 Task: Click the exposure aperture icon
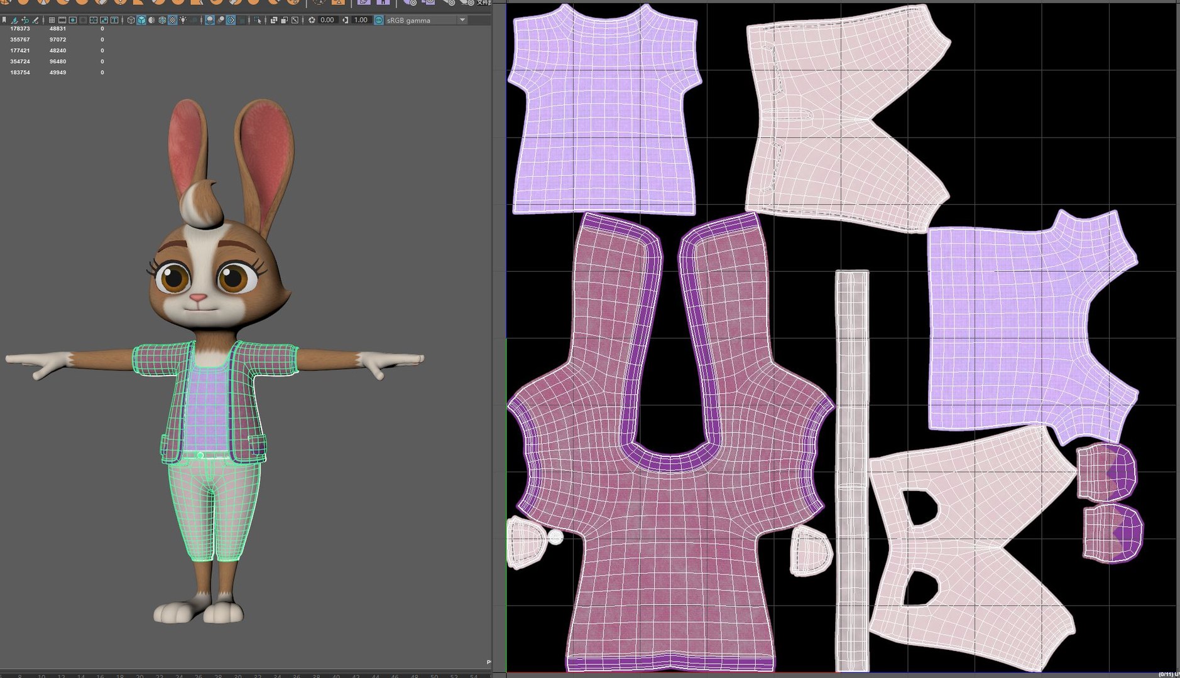pyautogui.click(x=312, y=20)
